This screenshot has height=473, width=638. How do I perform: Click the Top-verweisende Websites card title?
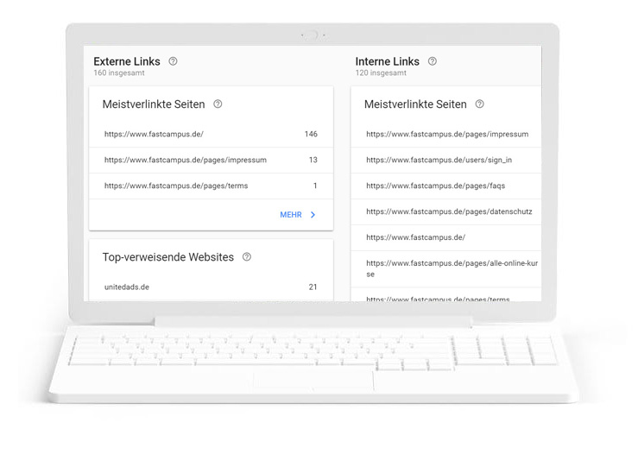pyautogui.click(x=168, y=257)
